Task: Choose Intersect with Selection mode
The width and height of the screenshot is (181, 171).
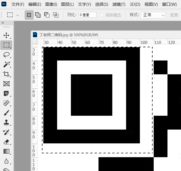Action: 56,15
